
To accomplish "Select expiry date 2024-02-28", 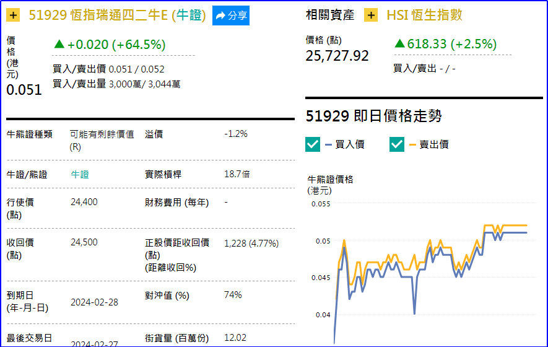I will click(x=94, y=302).
